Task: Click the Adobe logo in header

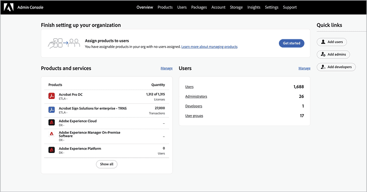Action: [x=9, y=7]
